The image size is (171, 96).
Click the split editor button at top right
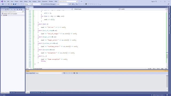167,9
